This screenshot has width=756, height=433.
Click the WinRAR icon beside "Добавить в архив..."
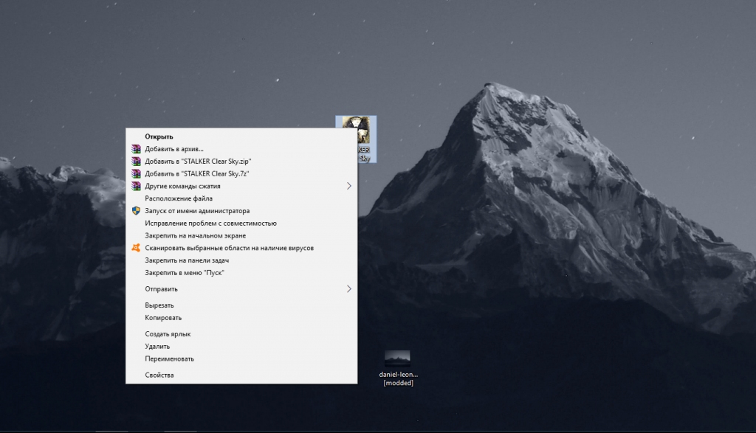135,149
